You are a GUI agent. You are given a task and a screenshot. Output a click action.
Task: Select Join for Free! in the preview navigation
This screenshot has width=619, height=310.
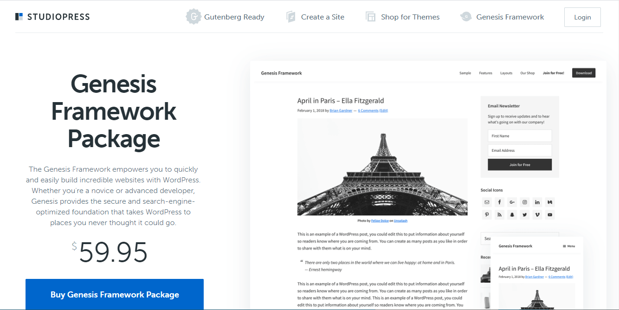554,73
